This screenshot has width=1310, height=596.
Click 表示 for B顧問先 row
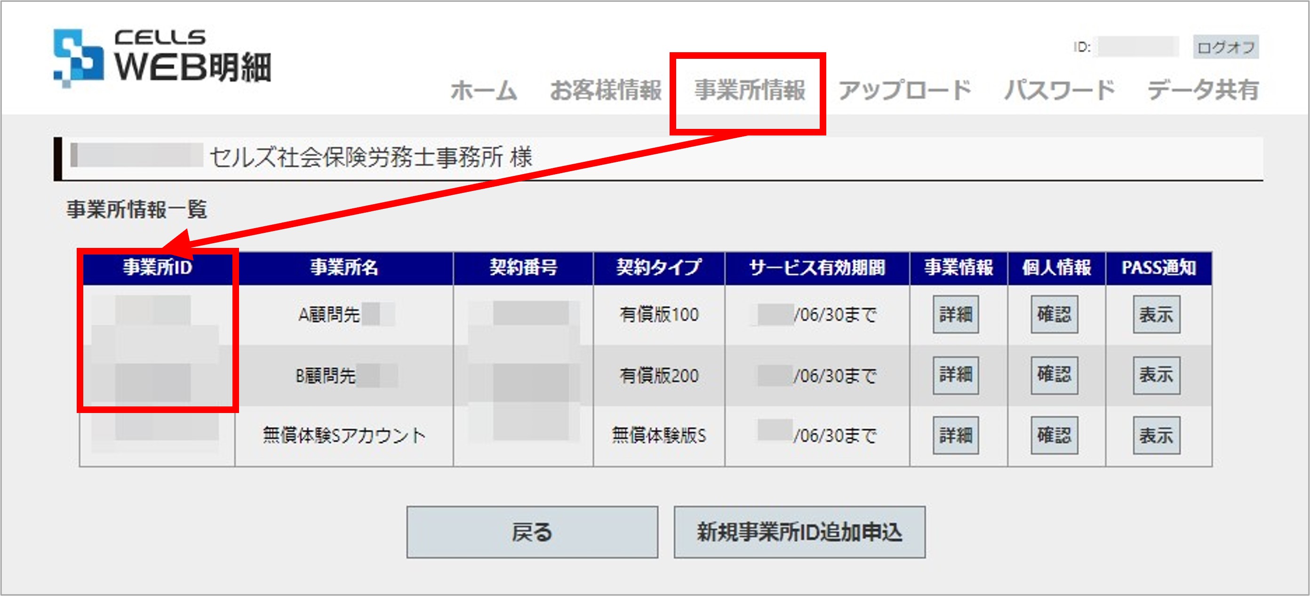1157,375
